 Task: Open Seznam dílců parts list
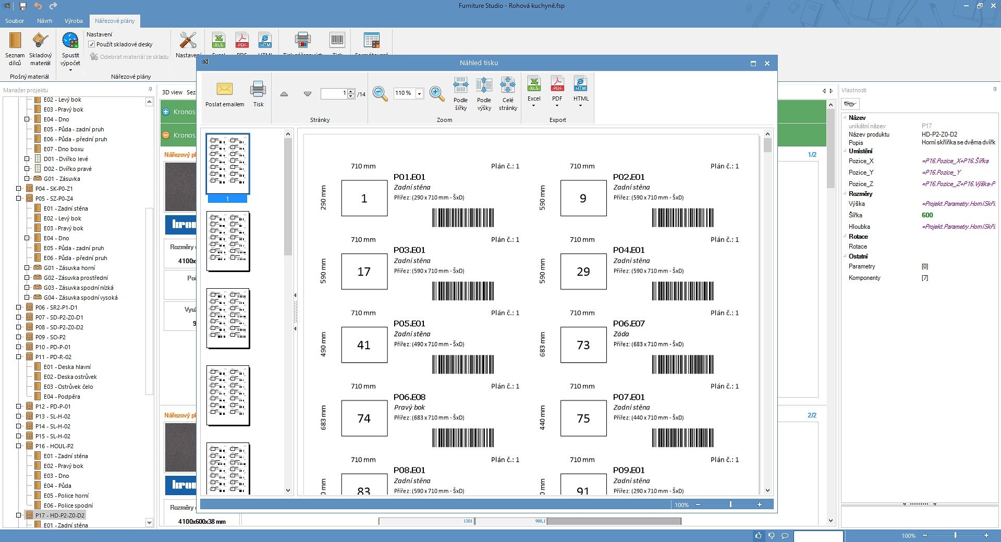15,49
